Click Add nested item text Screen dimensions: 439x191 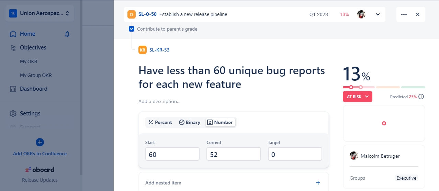click(x=163, y=183)
